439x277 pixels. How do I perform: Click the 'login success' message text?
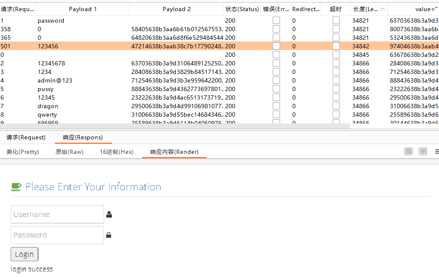[x=32, y=269]
